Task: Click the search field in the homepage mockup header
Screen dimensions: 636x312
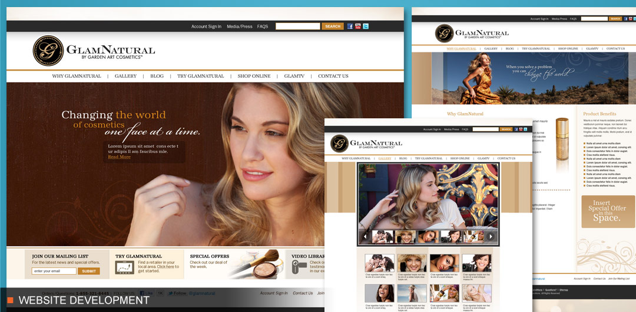Action: 298,26
